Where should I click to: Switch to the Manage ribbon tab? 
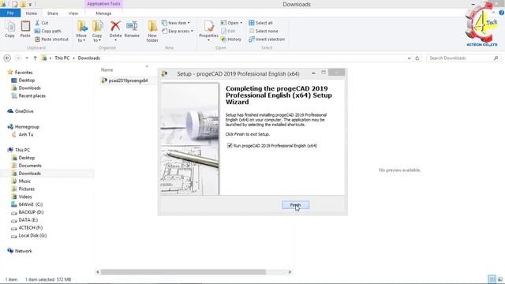(x=103, y=13)
